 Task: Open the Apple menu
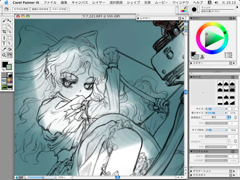tap(6, 2)
